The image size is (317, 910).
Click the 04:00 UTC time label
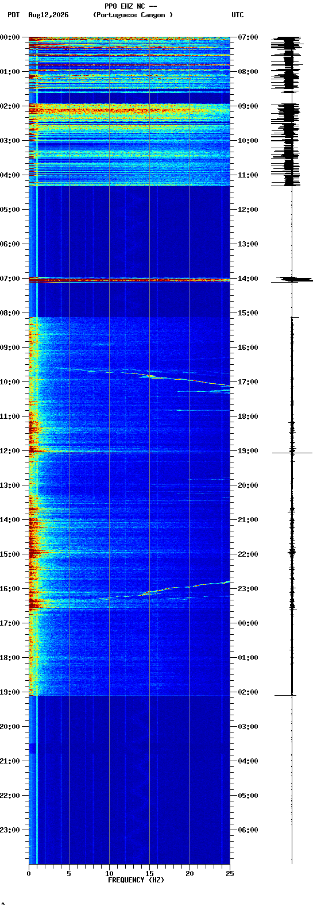click(x=248, y=761)
